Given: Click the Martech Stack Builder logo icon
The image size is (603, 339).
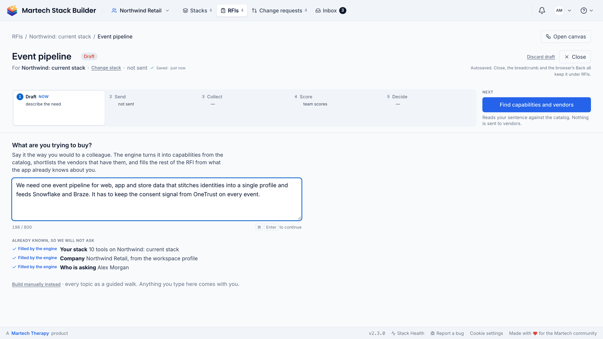Looking at the screenshot, I should click(x=12, y=11).
